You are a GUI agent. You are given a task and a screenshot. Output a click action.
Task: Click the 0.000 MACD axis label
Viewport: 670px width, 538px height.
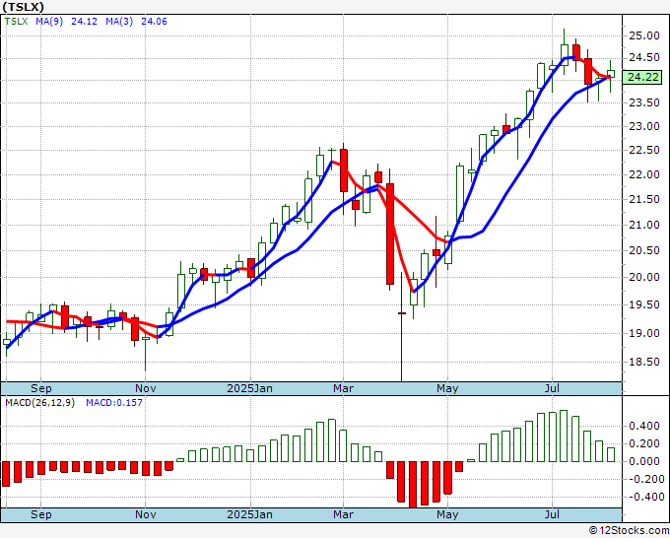tap(644, 461)
